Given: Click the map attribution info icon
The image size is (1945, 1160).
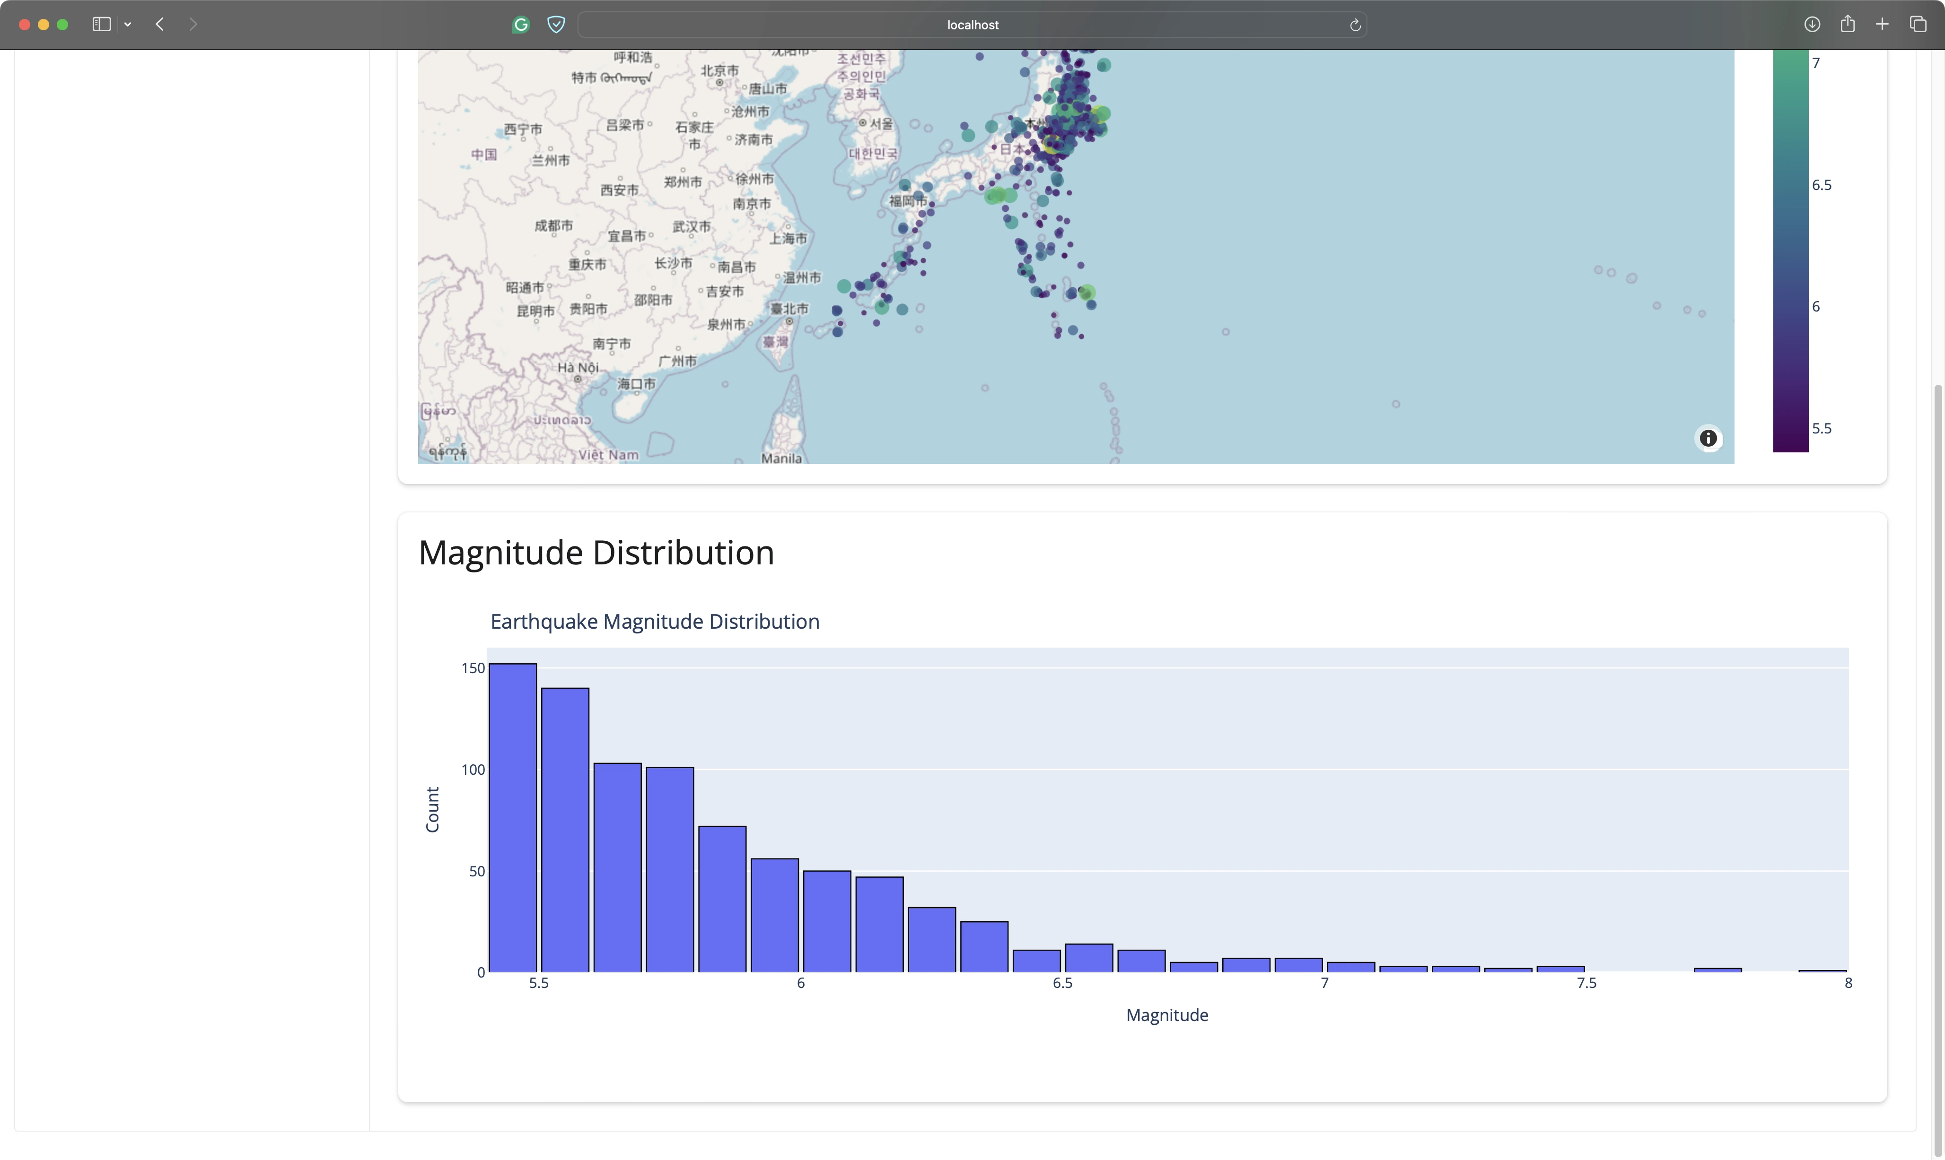Looking at the screenshot, I should (x=1708, y=439).
